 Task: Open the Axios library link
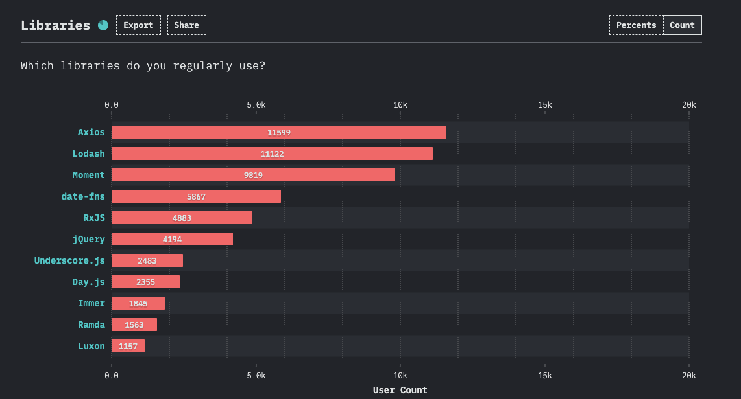pos(91,132)
